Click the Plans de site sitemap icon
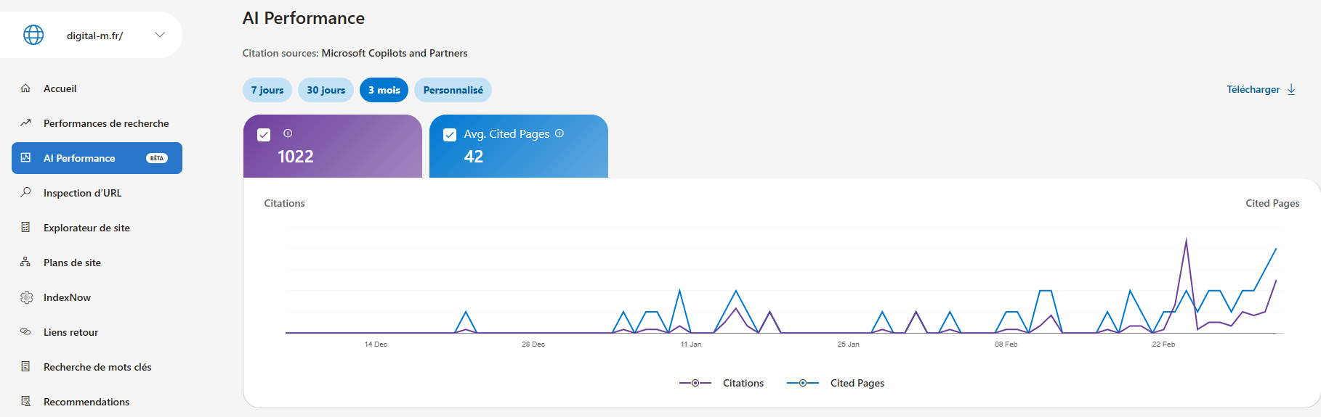The height and width of the screenshot is (417, 1321). tap(25, 263)
